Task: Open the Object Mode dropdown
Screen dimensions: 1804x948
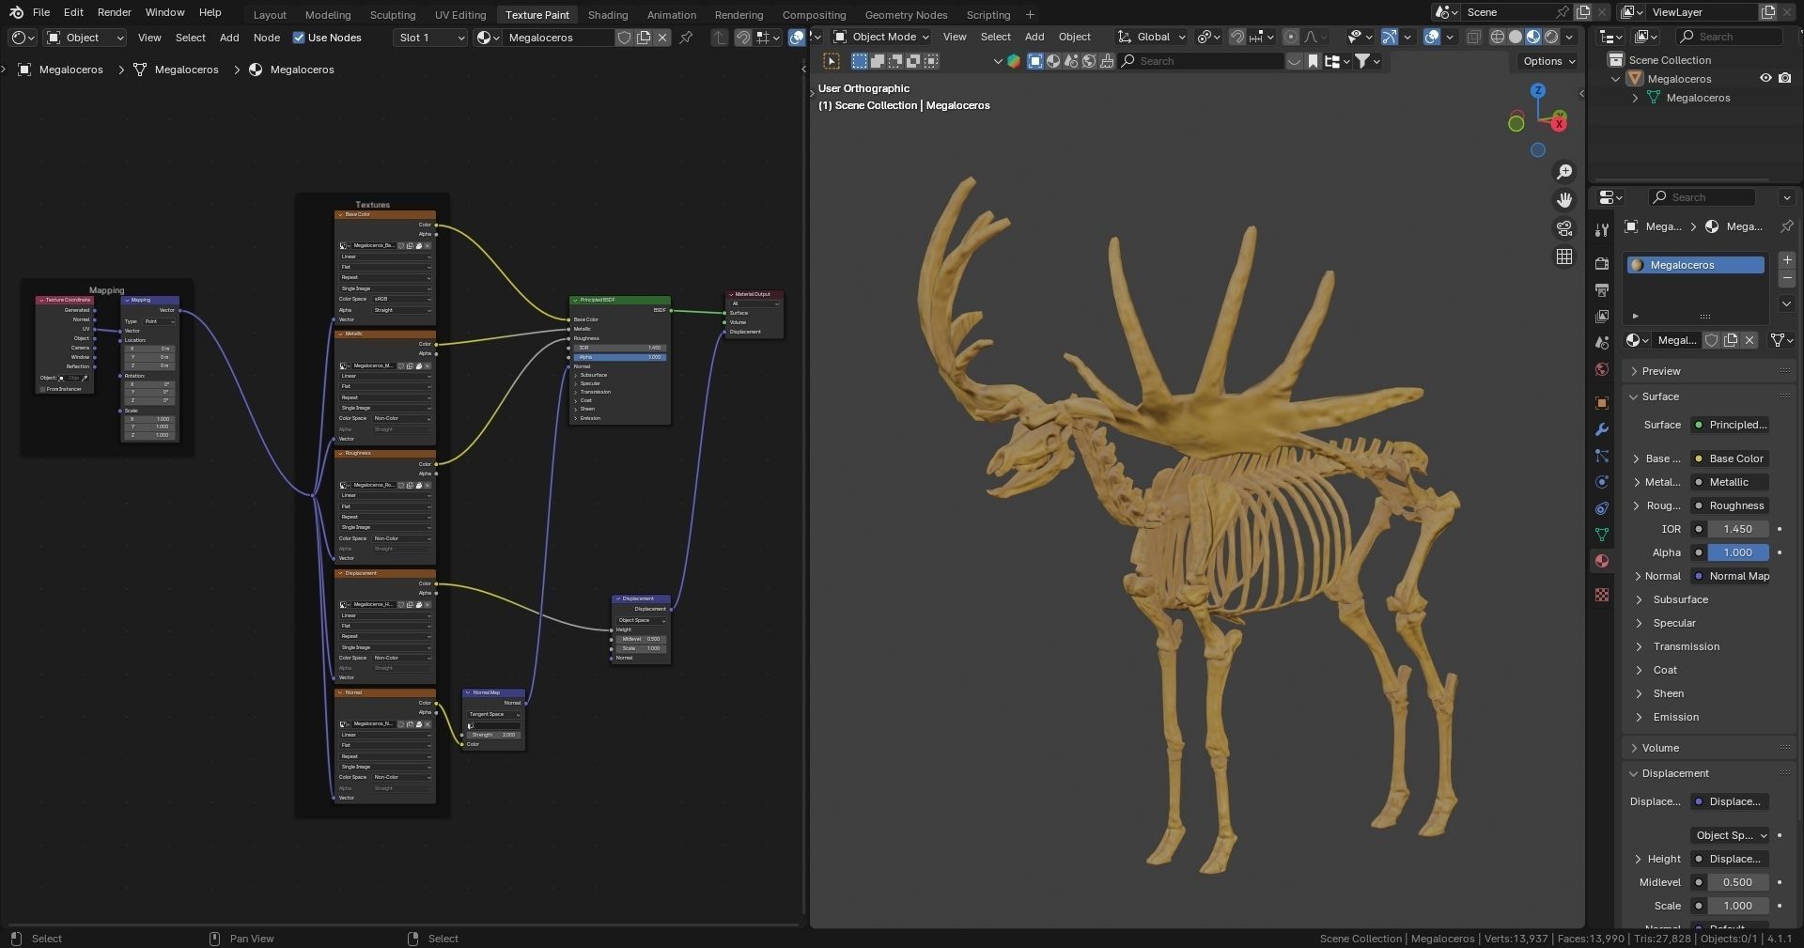Action: (x=881, y=37)
